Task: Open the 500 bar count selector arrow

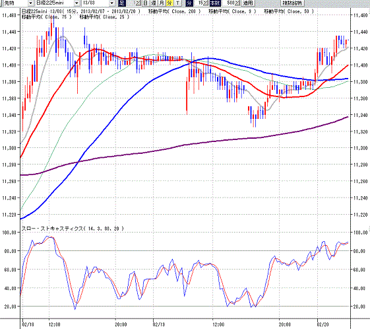Action: point(237,3)
